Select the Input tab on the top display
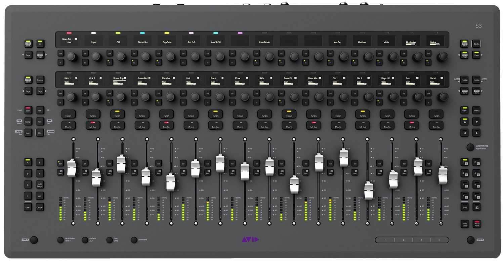The width and height of the screenshot is (504, 261). pos(93,42)
